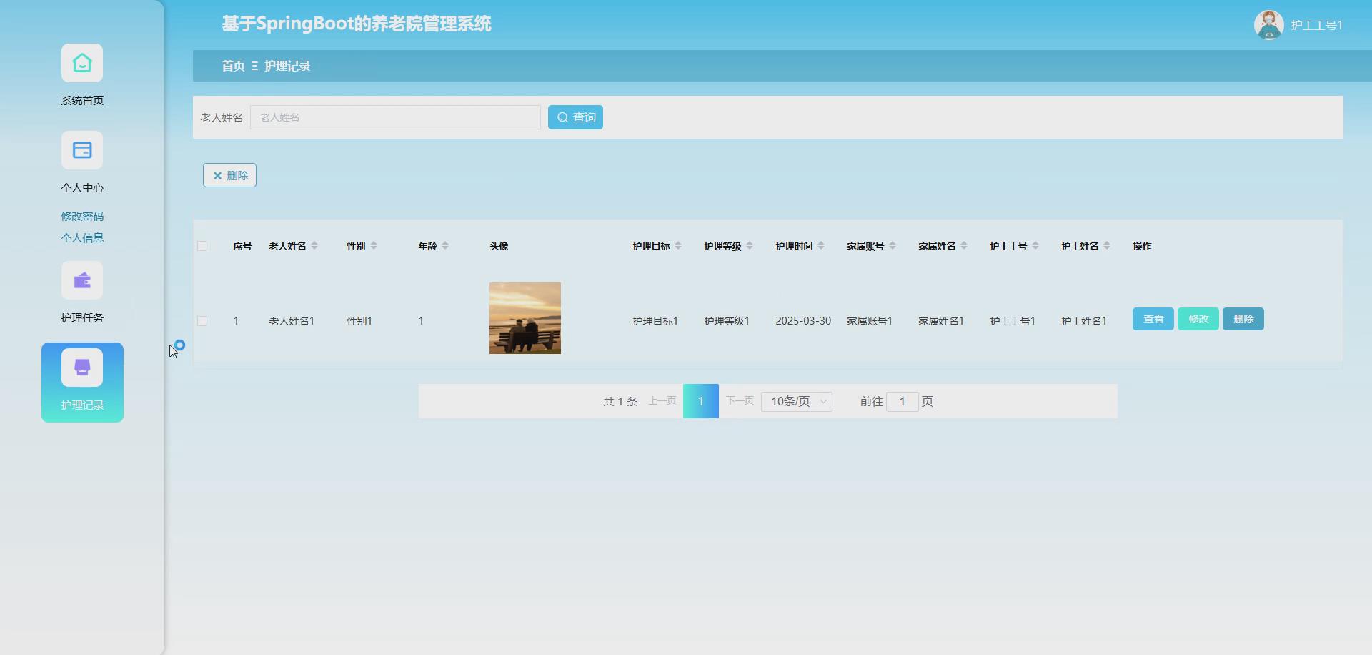
Task: Click the 上一页 pagination button
Action: point(662,400)
